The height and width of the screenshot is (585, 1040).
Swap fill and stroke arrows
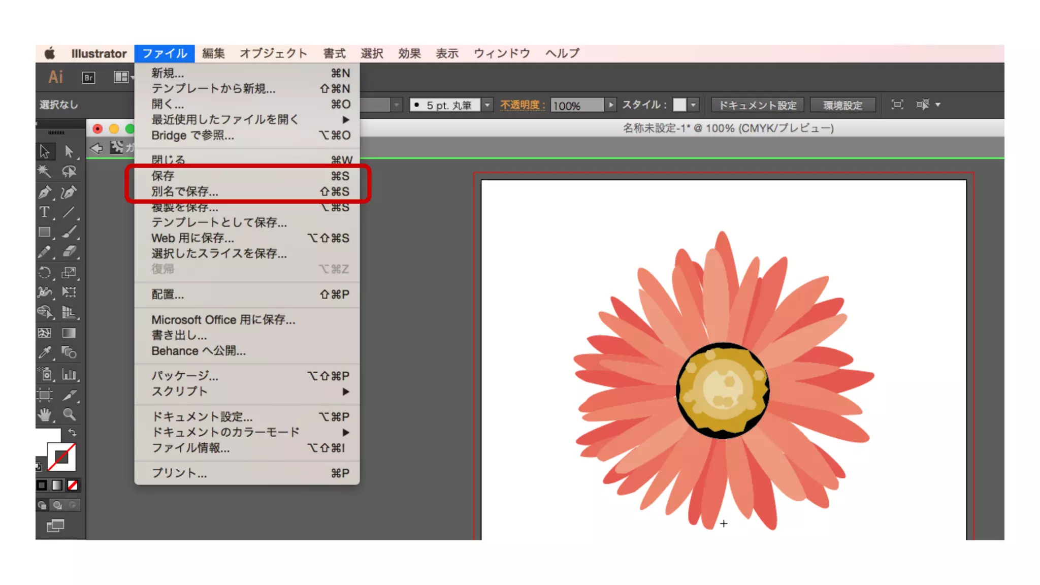pyautogui.click(x=73, y=433)
